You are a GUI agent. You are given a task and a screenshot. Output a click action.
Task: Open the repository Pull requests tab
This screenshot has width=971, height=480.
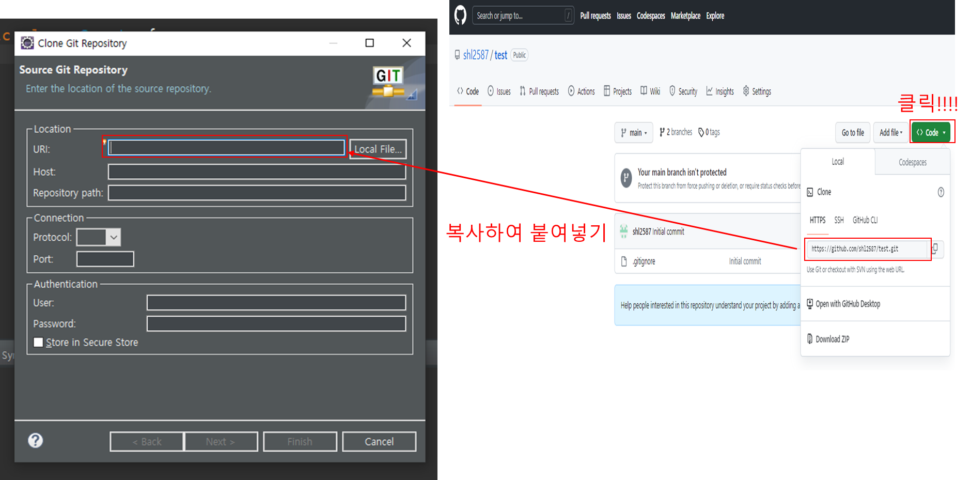click(539, 91)
